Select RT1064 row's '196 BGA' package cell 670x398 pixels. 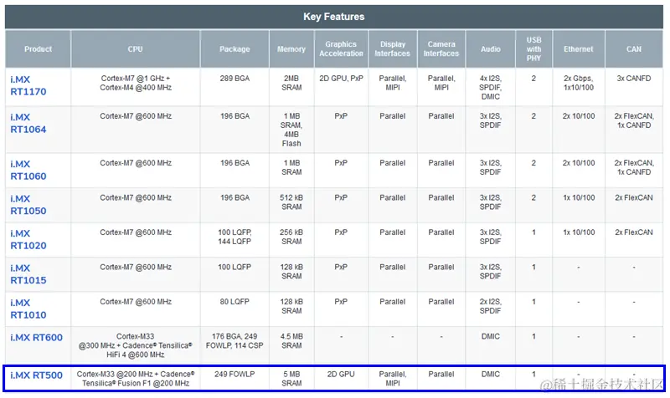coord(234,130)
